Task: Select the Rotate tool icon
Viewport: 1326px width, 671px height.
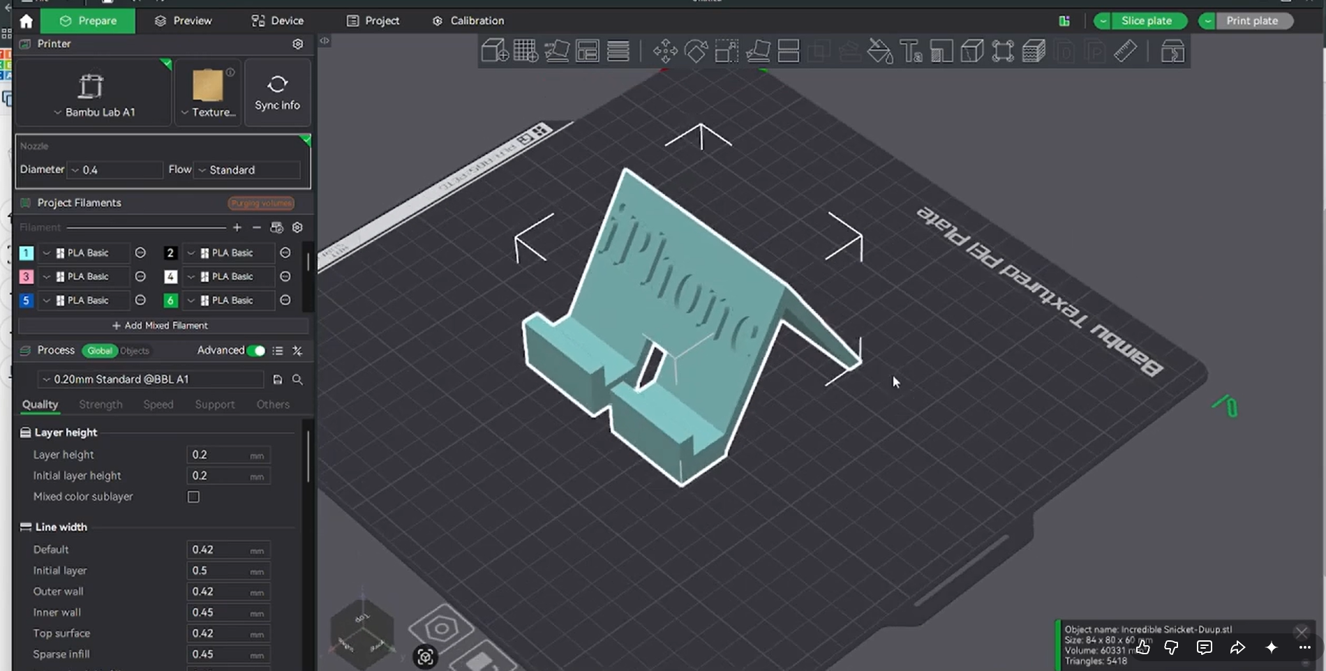Action: pyautogui.click(x=696, y=51)
